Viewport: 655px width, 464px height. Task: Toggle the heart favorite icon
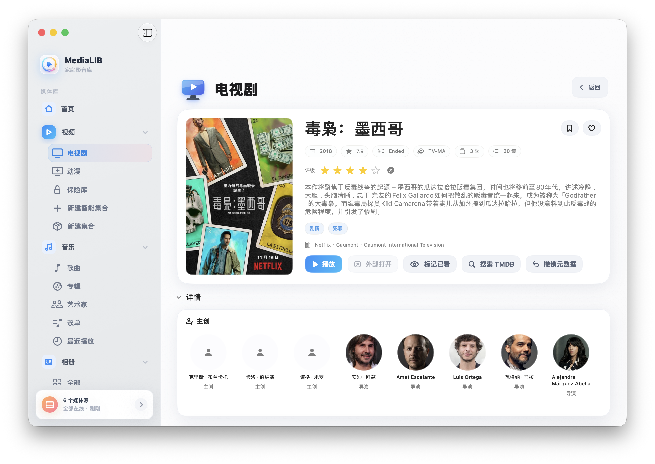[x=591, y=128]
